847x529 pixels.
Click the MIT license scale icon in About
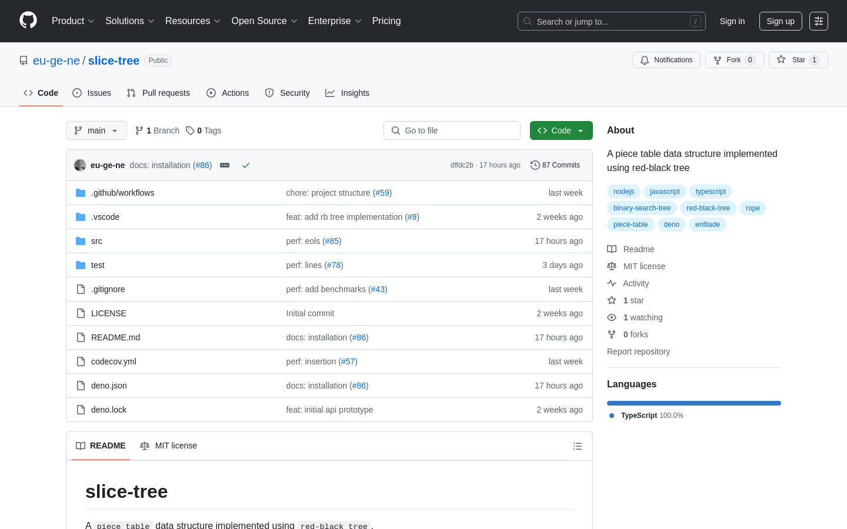(612, 266)
